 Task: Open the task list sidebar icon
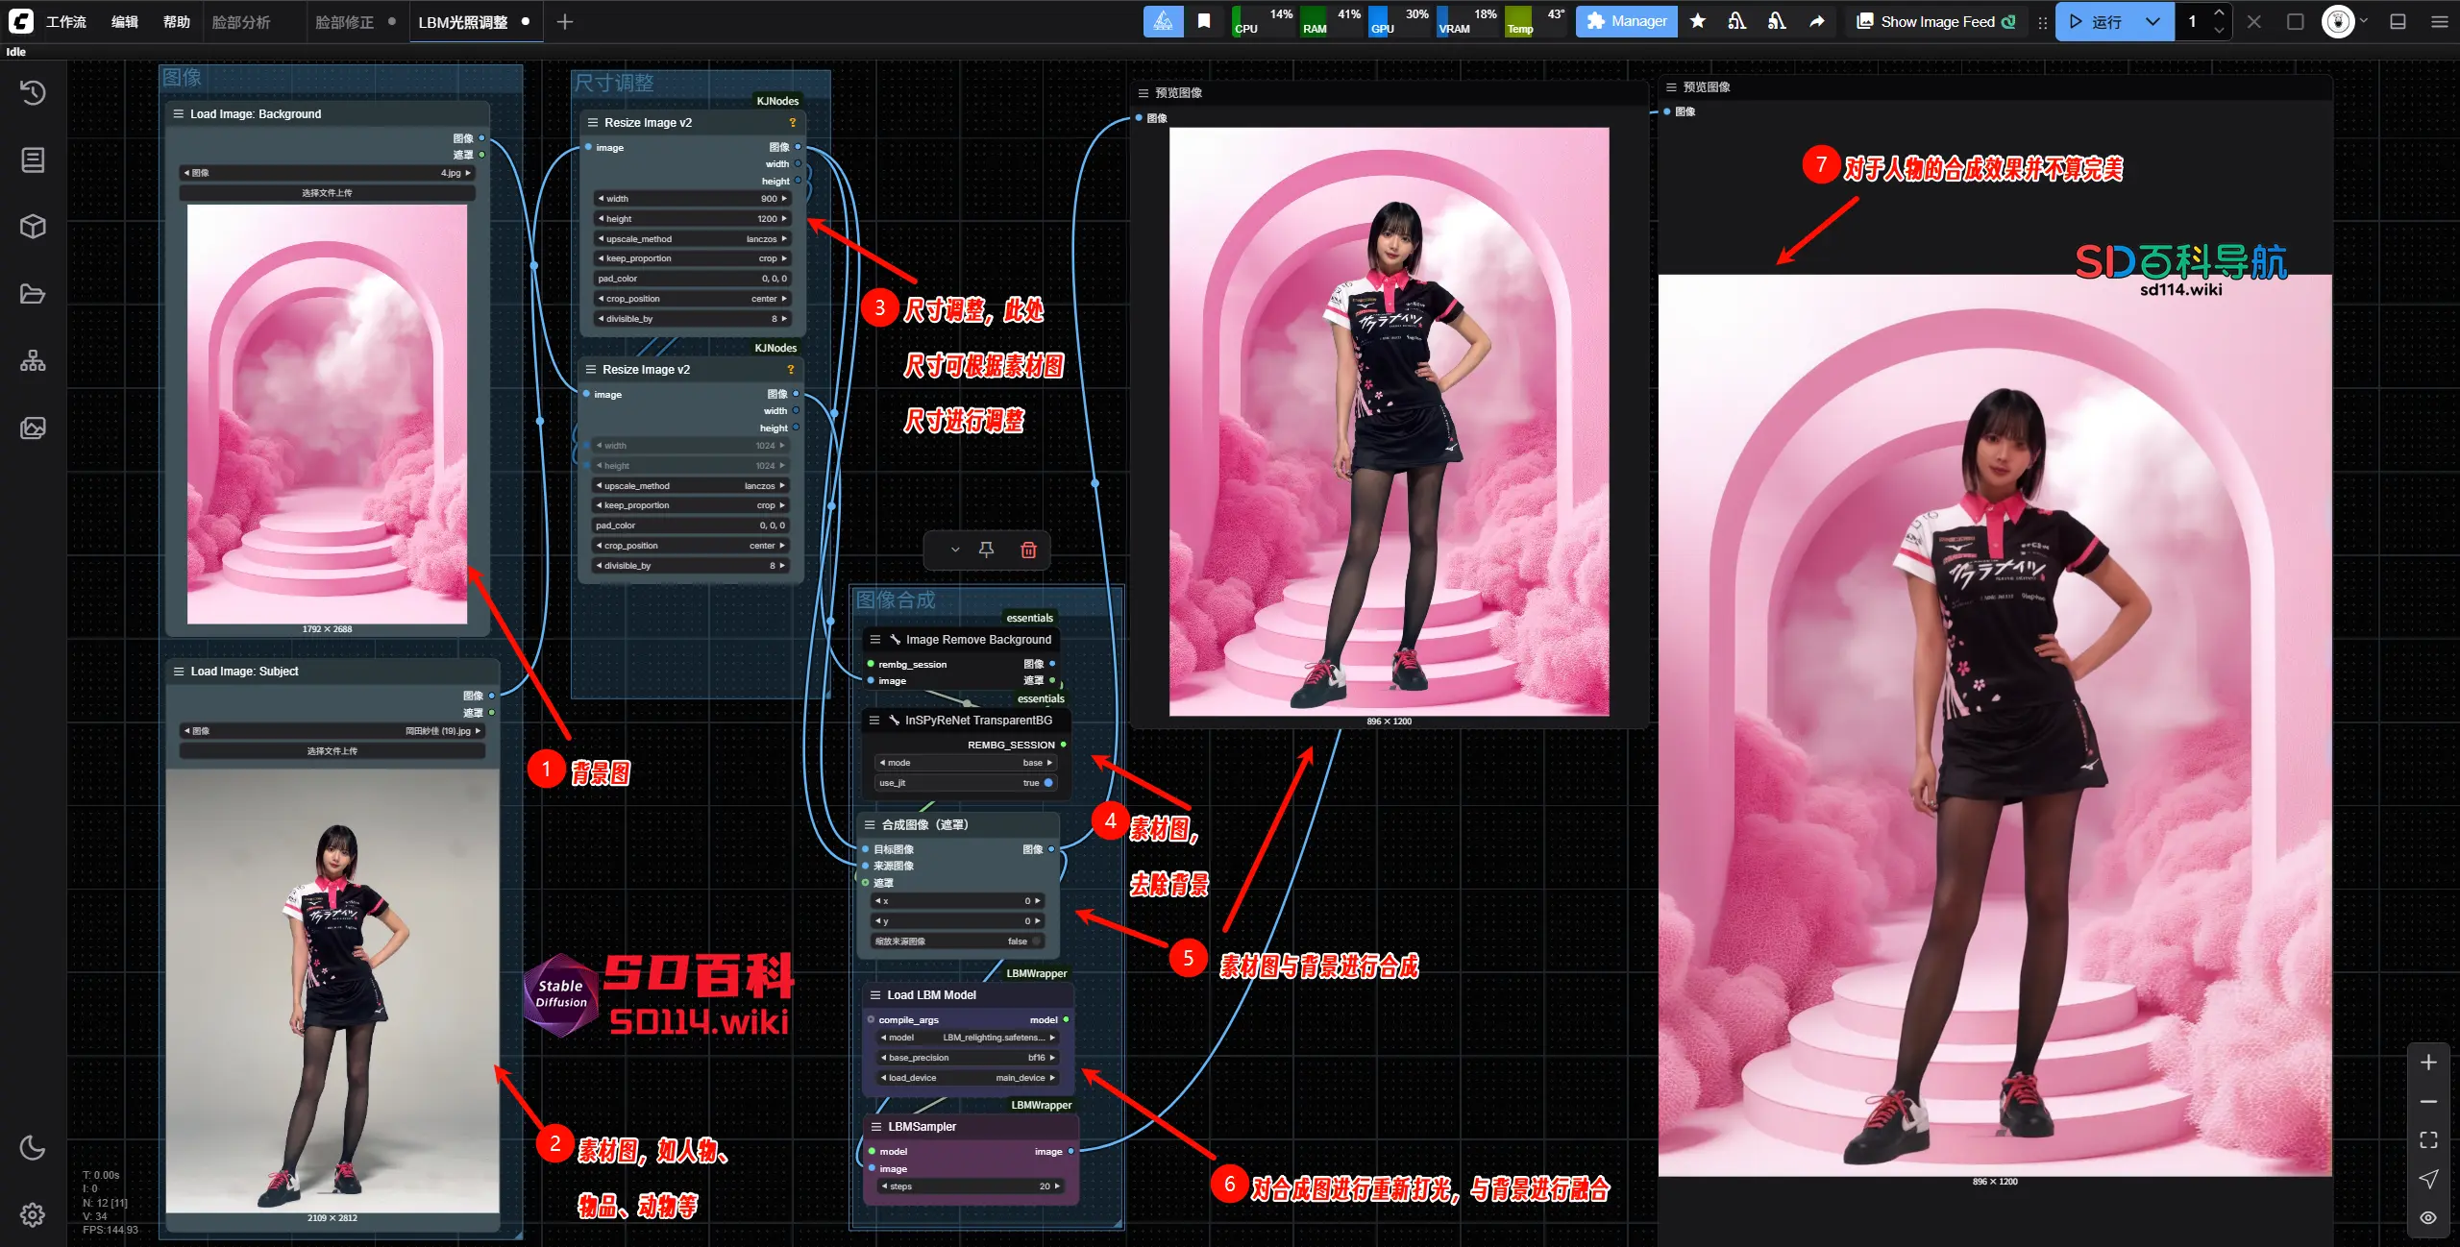33,159
